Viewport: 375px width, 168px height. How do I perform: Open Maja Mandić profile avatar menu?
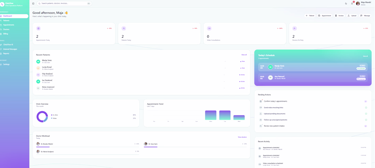358,4
